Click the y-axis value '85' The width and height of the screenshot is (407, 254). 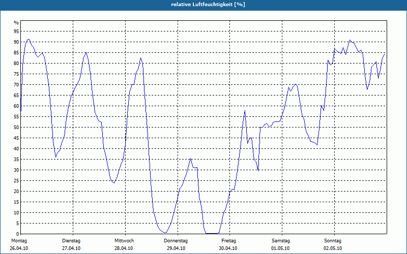click(x=16, y=53)
